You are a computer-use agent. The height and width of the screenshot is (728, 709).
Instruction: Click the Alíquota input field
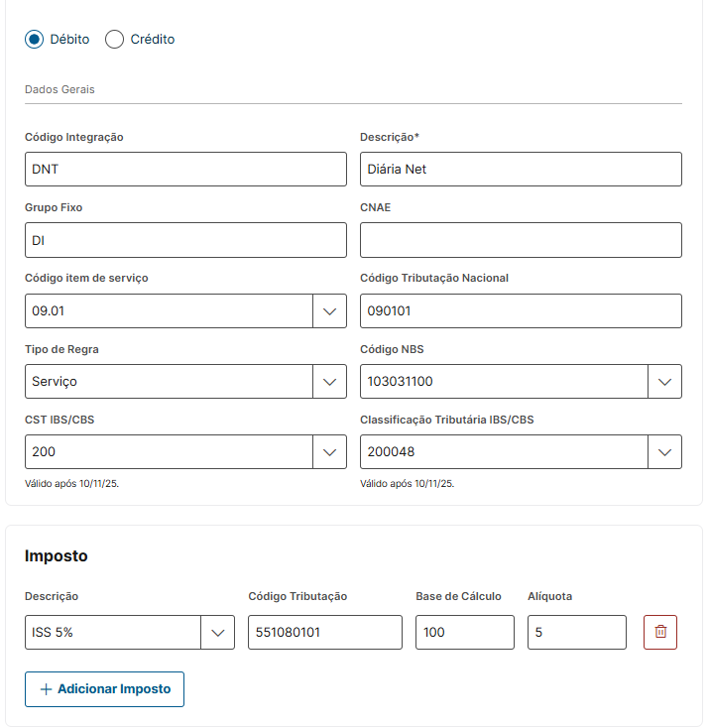click(x=576, y=633)
